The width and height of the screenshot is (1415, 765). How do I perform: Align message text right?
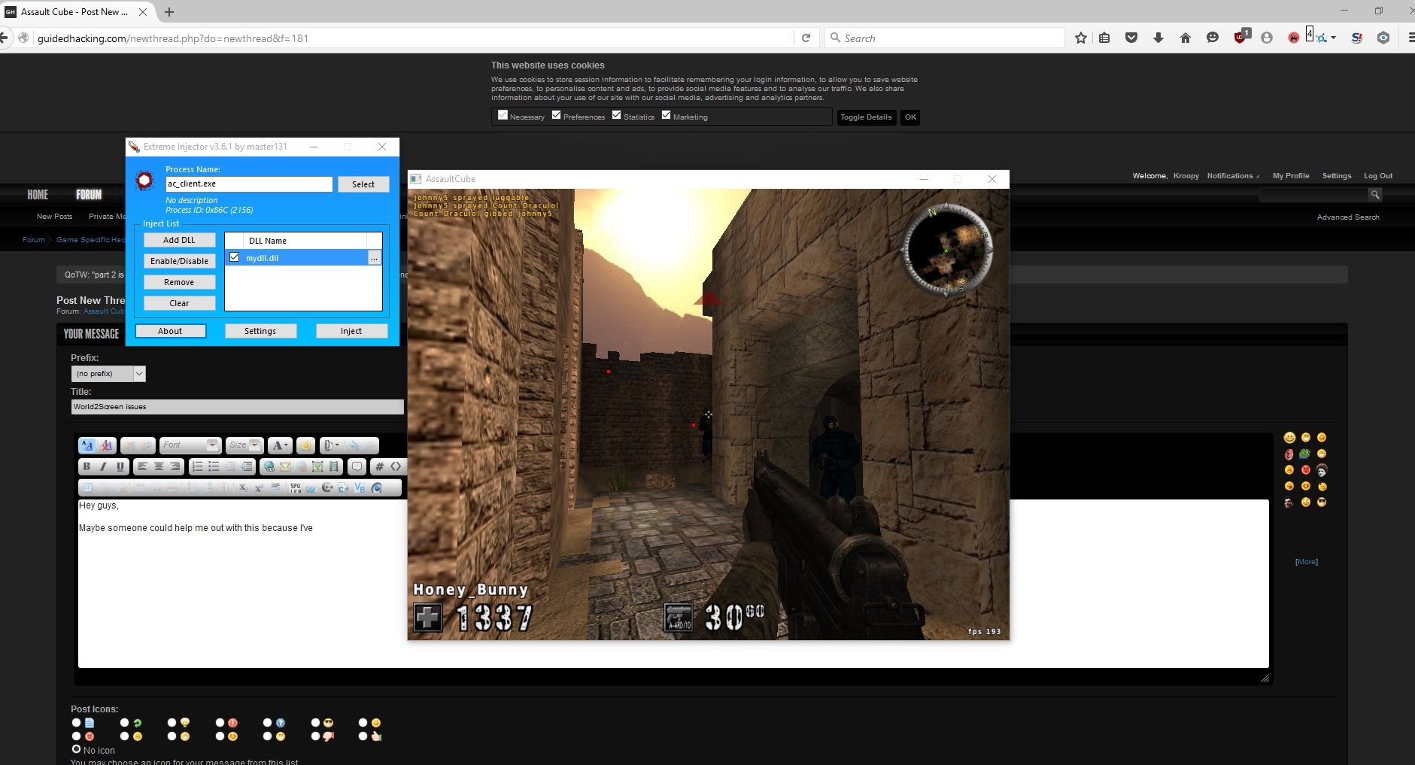pyautogui.click(x=175, y=466)
